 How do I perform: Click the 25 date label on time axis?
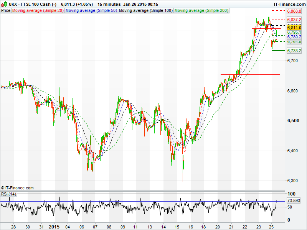(271, 227)
